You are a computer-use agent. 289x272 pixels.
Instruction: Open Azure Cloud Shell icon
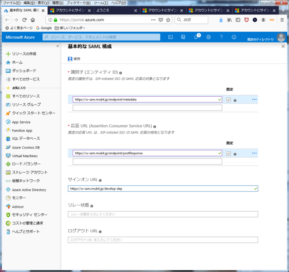click(x=170, y=37)
